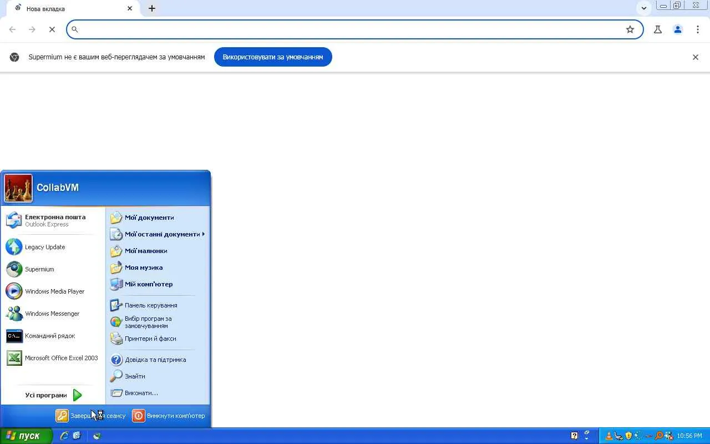
Task: Bookmark this tab with the star icon
Action: (630, 29)
